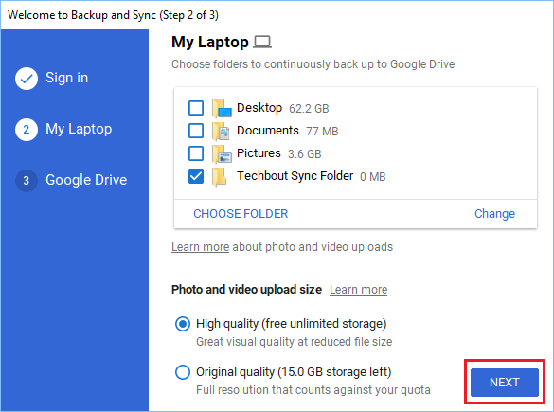Click the step 3 circle icon
Image resolution: width=554 pixels, height=412 pixels.
(x=27, y=180)
